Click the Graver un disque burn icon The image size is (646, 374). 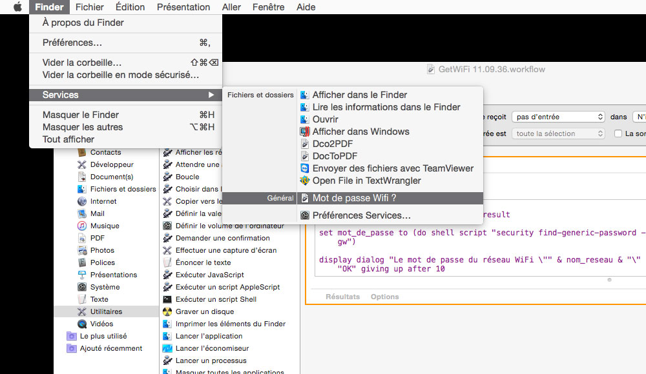pyautogui.click(x=167, y=311)
